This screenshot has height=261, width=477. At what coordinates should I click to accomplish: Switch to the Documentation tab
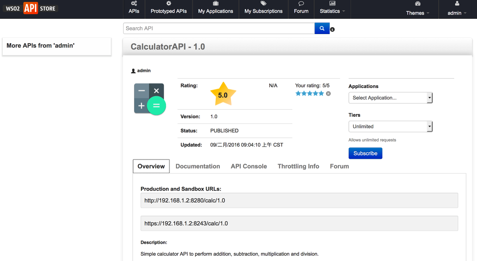[x=198, y=166]
